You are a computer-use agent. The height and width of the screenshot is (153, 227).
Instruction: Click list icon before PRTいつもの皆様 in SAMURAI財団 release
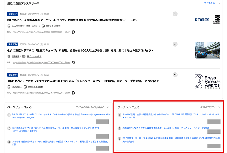(43, 26)
